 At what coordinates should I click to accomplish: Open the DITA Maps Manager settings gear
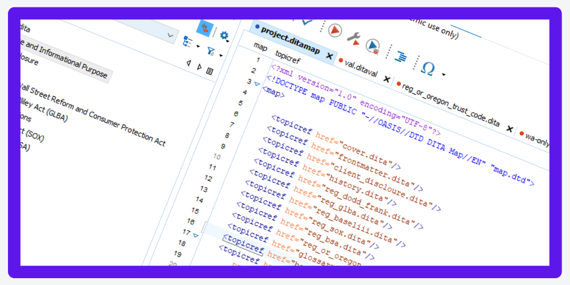(x=224, y=35)
